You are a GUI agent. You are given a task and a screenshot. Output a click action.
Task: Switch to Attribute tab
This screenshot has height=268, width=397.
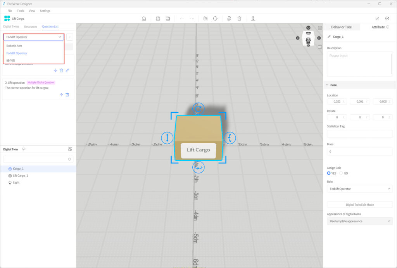coord(378,27)
